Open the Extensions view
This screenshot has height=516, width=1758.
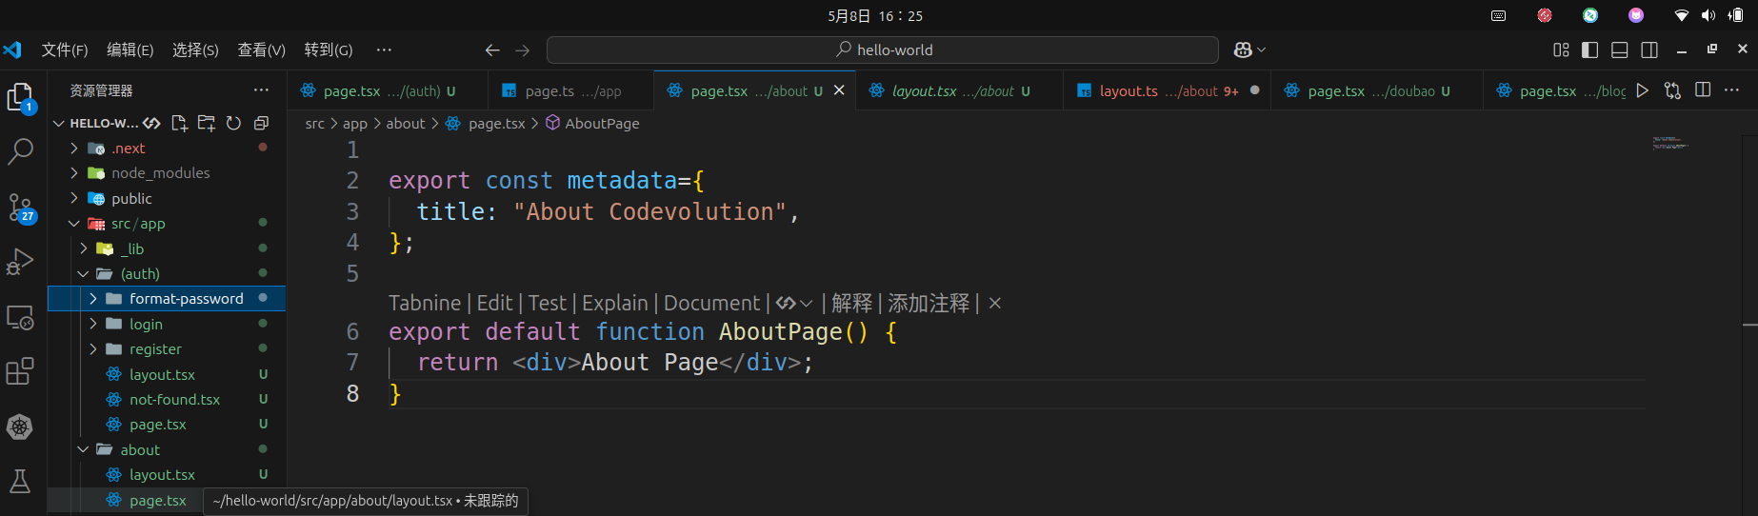click(x=20, y=371)
